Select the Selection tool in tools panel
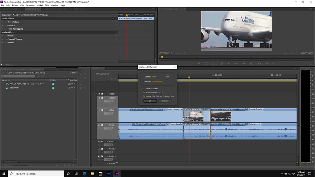The height and width of the screenshot is (177, 315). (x=81, y=71)
